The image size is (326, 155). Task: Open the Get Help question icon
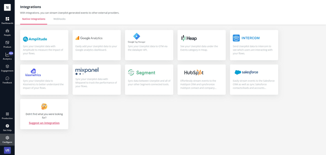coord(7,126)
